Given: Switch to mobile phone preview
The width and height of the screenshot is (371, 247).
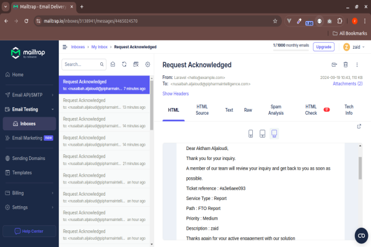Looking at the screenshot, I should [x=251, y=133].
